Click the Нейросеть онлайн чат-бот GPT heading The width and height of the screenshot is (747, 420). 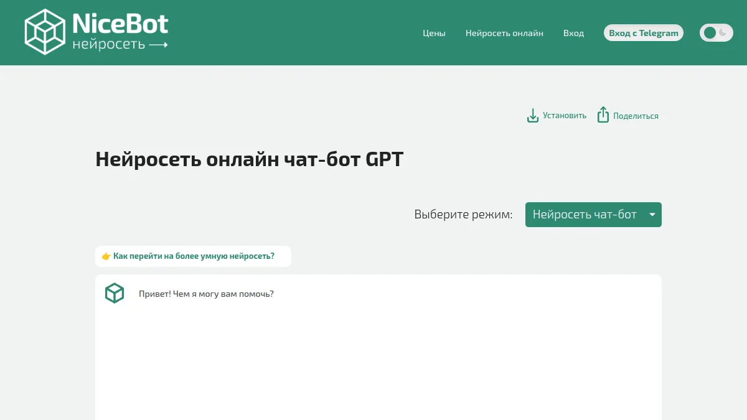[x=250, y=159]
